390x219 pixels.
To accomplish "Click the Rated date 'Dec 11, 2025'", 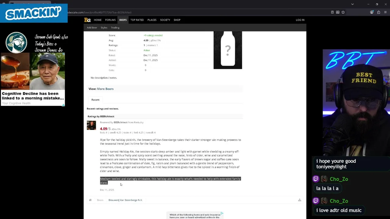I will (x=151, y=55).
